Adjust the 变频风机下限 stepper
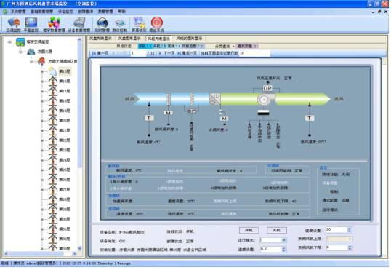The image size is (391, 270). pyautogui.click(x=350, y=247)
